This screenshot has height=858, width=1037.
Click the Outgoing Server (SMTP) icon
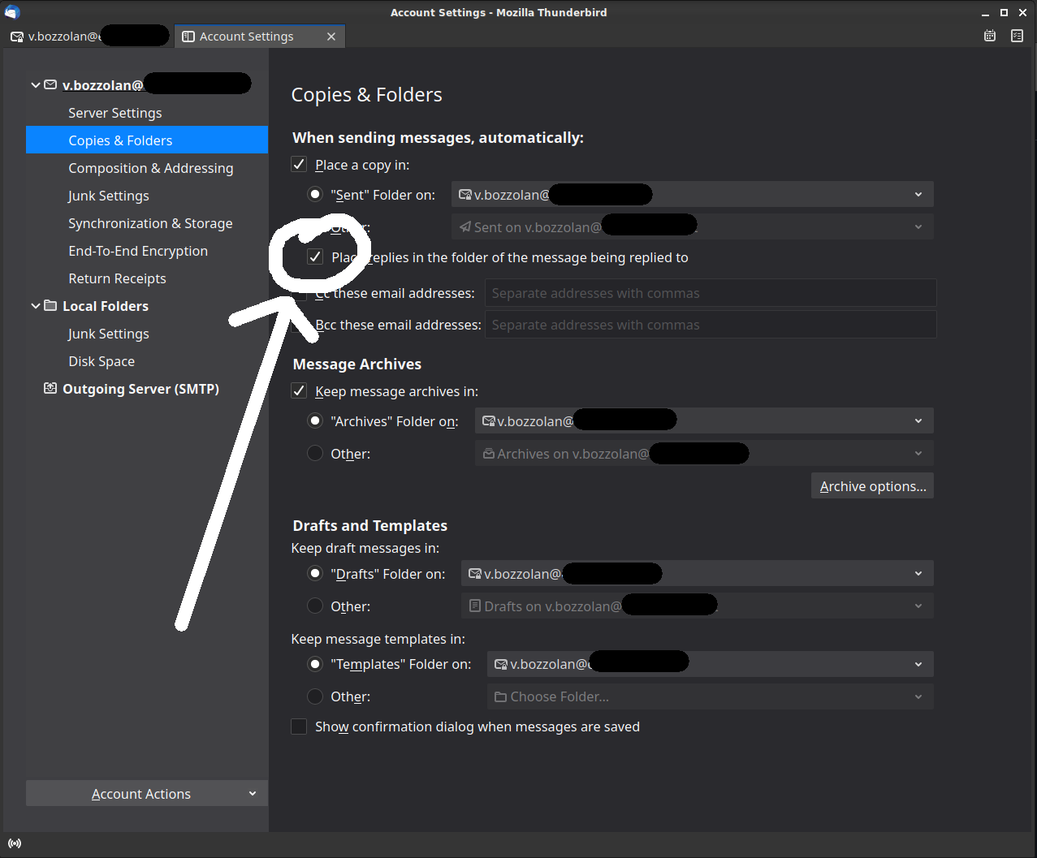(x=50, y=388)
